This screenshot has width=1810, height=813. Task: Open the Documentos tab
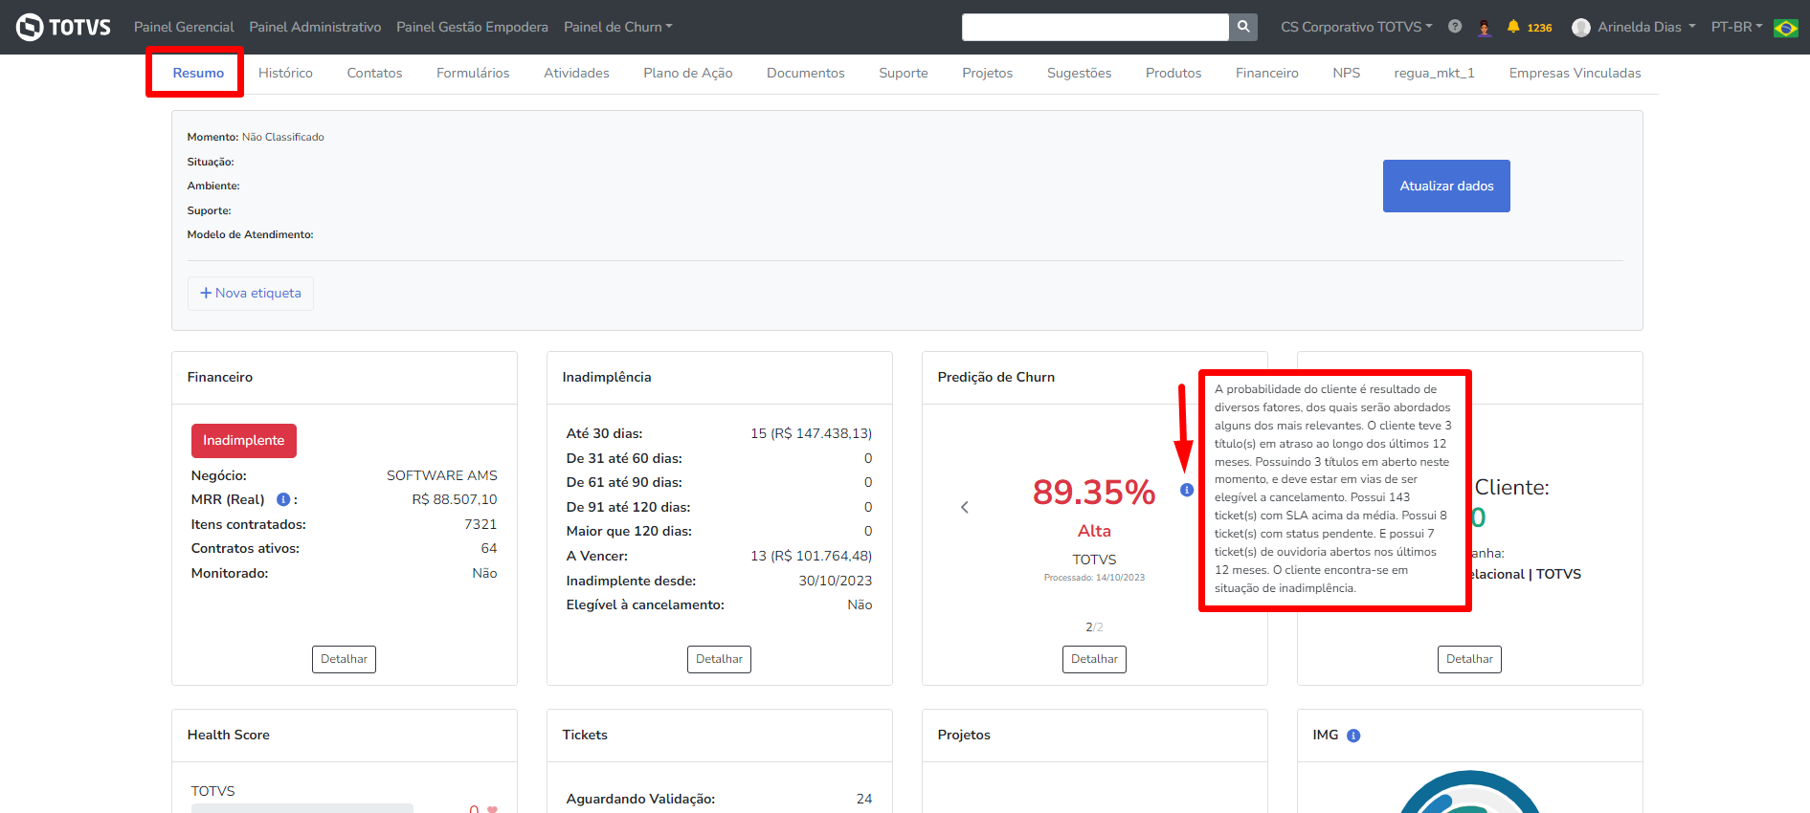click(805, 73)
